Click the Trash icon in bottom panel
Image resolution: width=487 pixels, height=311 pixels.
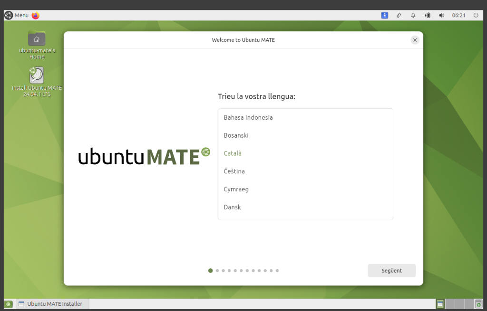[x=478, y=304]
